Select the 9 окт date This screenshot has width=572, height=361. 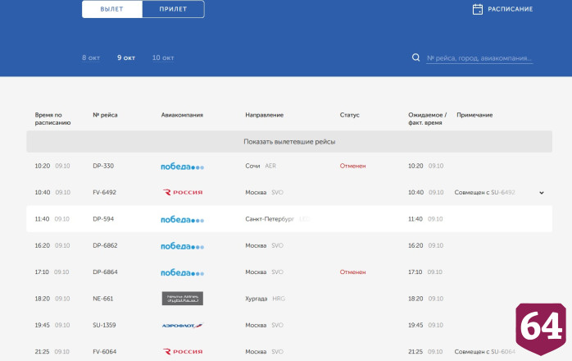(126, 57)
